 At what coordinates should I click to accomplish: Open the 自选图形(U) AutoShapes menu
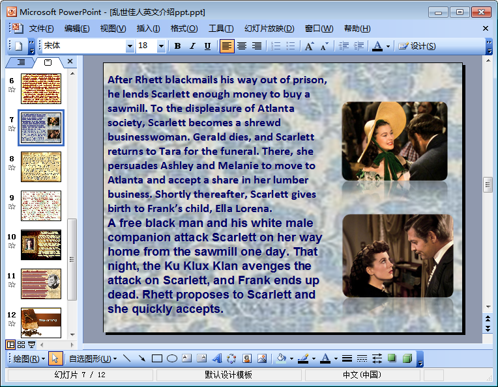coord(93,359)
